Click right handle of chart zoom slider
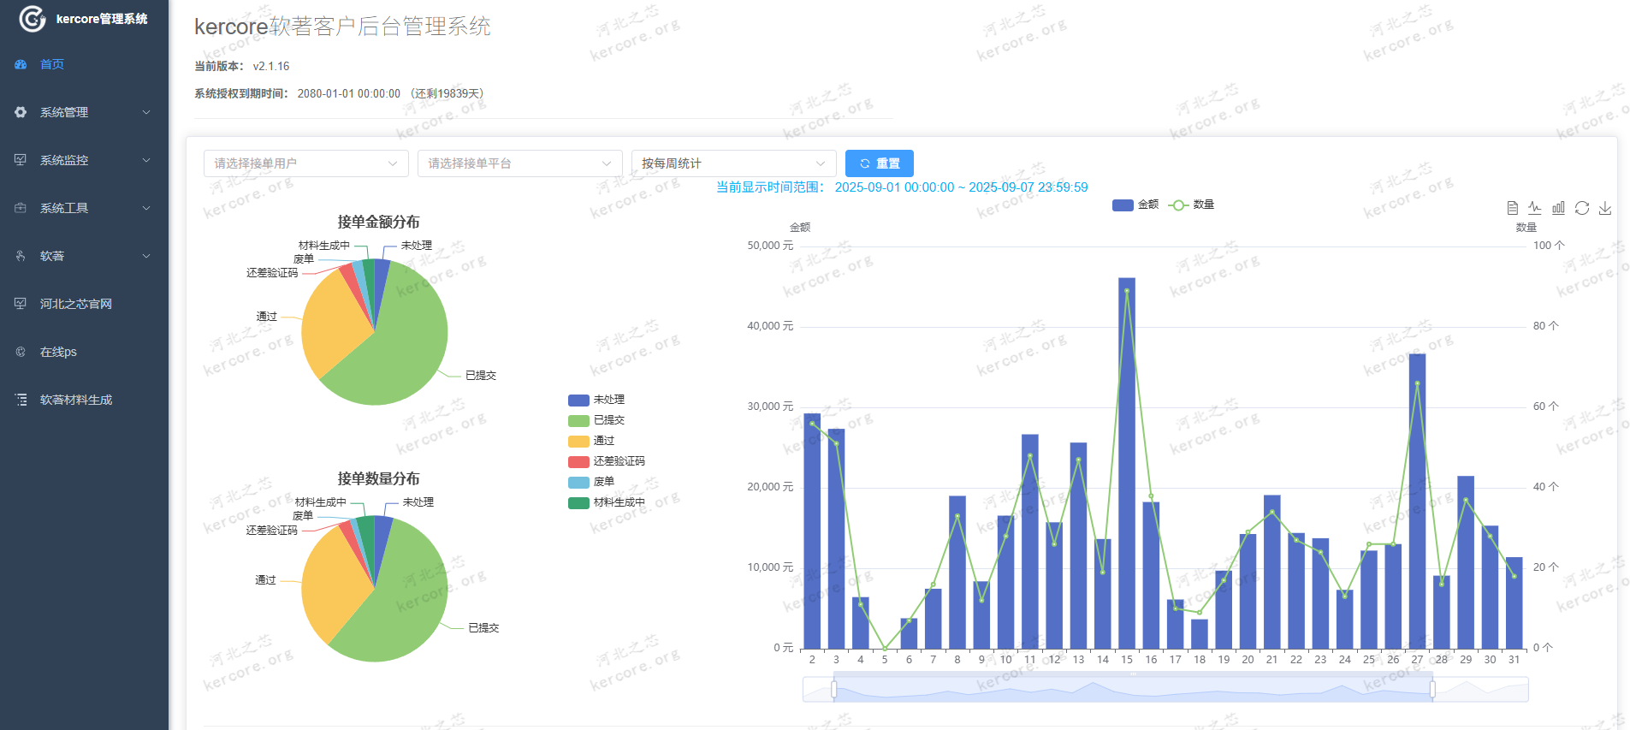 pos(1432,689)
